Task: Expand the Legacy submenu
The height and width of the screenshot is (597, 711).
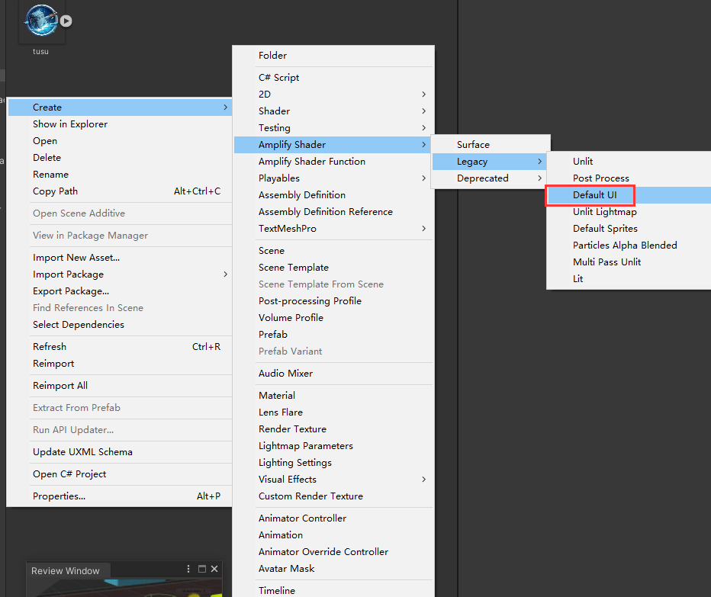Action: coord(491,162)
